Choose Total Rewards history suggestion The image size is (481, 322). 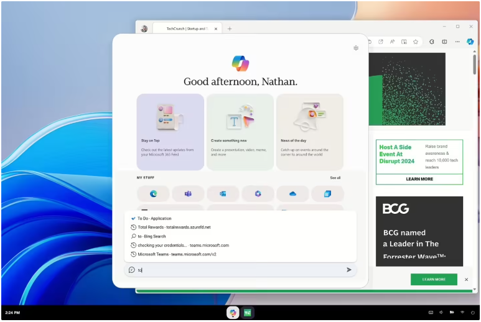(240, 228)
